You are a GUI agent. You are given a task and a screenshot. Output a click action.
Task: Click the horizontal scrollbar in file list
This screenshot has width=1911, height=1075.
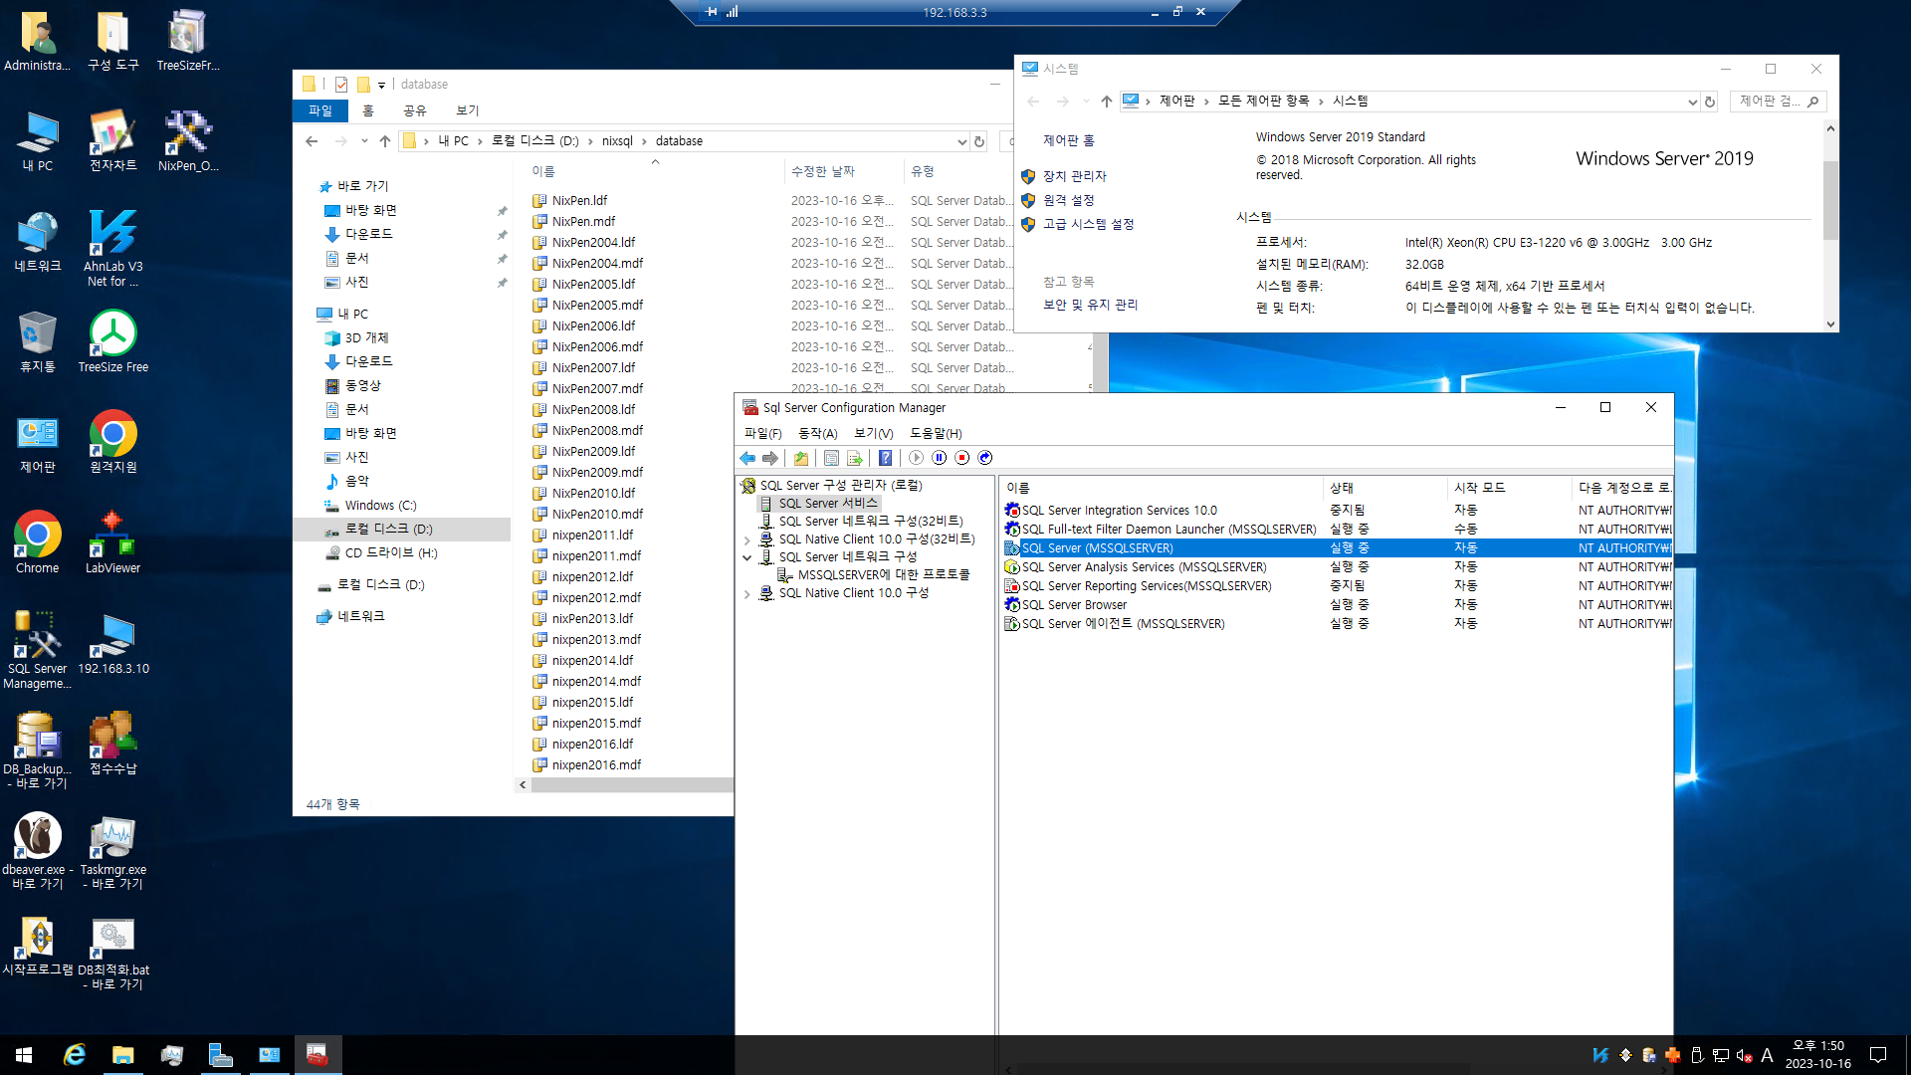[x=631, y=785]
